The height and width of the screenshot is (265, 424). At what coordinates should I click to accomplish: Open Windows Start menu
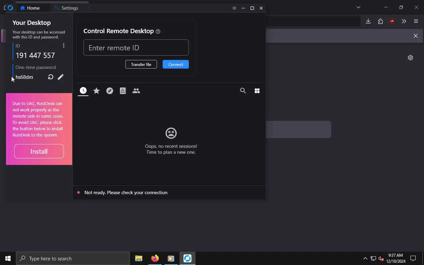[x=8, y=258]
